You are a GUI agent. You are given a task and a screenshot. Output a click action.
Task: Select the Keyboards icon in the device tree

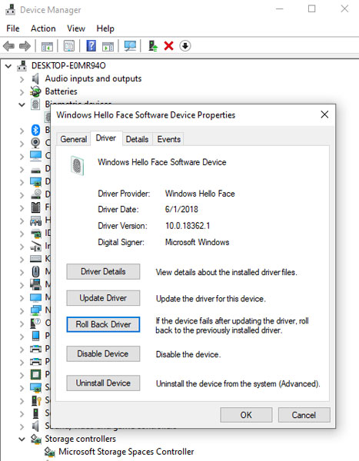(35, 259)
